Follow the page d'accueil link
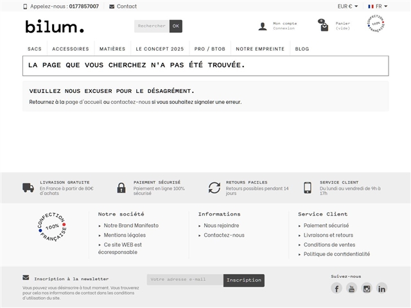This screenshot has width=411, height=308. (x=84, y=102)
